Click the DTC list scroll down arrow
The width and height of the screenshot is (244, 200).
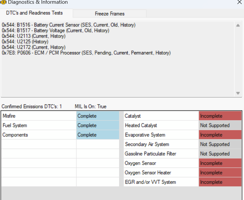pos(238,93)
